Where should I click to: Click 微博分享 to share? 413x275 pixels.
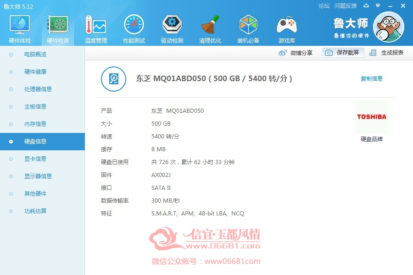[301, 53]
